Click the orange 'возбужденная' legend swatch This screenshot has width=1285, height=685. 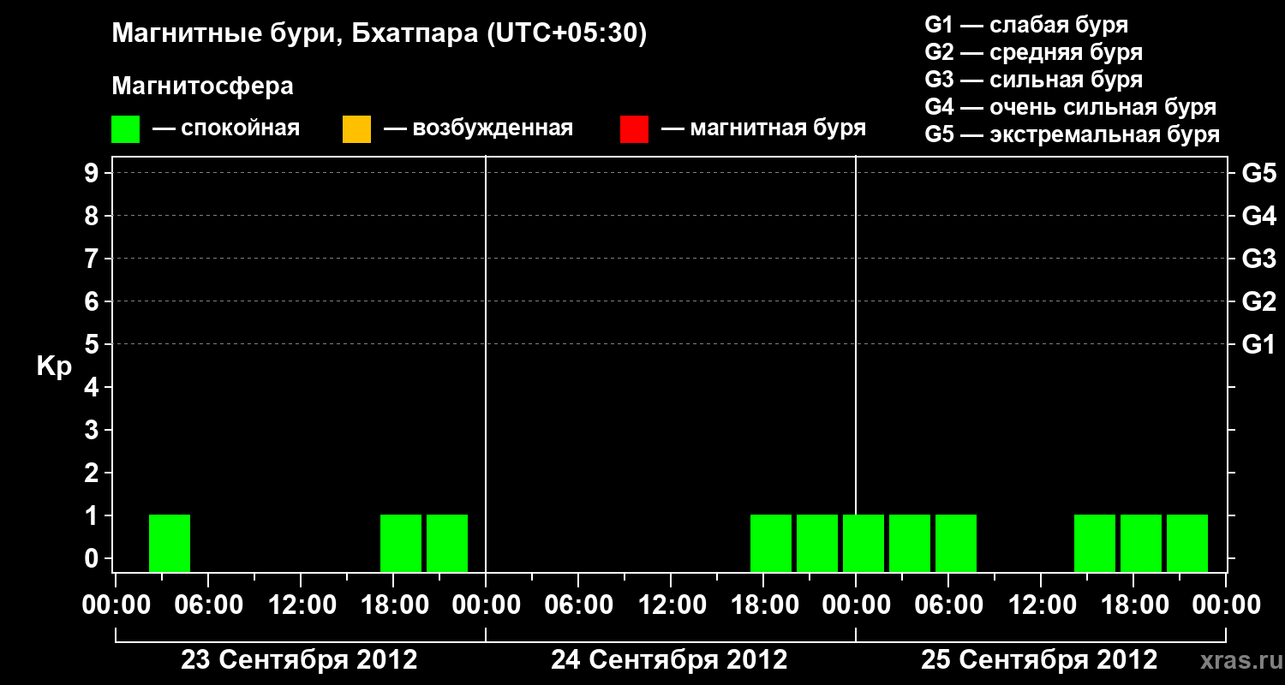[x=356, y=129]
